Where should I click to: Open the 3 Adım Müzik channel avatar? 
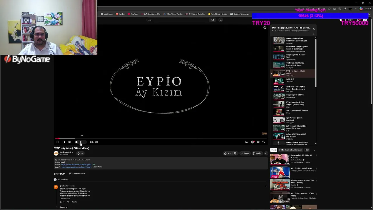point(56,153)
